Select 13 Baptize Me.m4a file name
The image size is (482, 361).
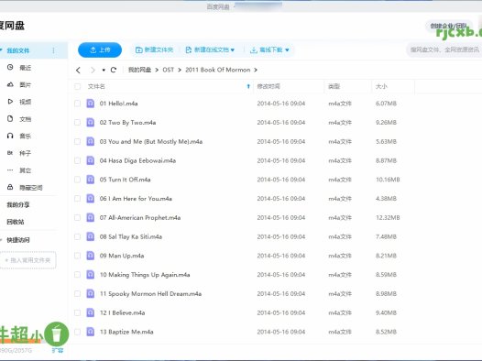tap(126, 332)
